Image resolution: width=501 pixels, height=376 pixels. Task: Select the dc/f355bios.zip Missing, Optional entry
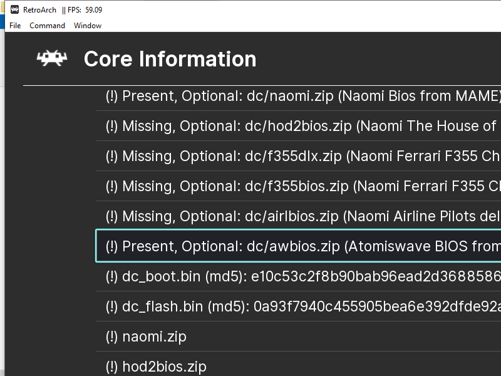(x=299, y=186)
